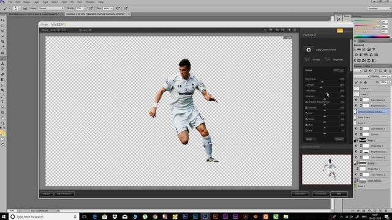Hide the Photo Filter 2 layer

(x=356, y=145)
